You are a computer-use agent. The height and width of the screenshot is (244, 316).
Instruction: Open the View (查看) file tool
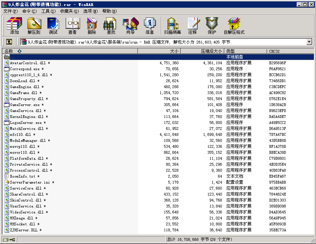tap(72, 26)
